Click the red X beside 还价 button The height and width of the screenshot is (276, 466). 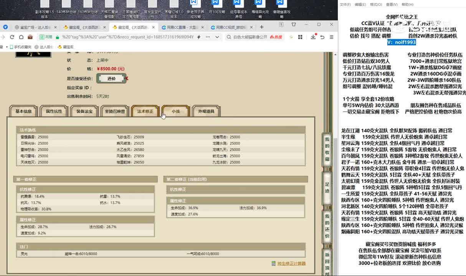pyautogui.click(x=127, y=79)
